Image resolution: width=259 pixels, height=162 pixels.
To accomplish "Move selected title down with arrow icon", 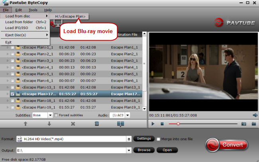I will 49,123.
